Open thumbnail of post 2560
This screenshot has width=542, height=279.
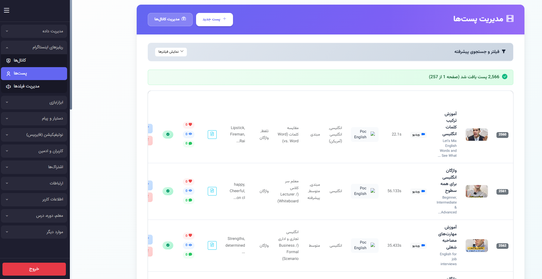click(476, 135)
